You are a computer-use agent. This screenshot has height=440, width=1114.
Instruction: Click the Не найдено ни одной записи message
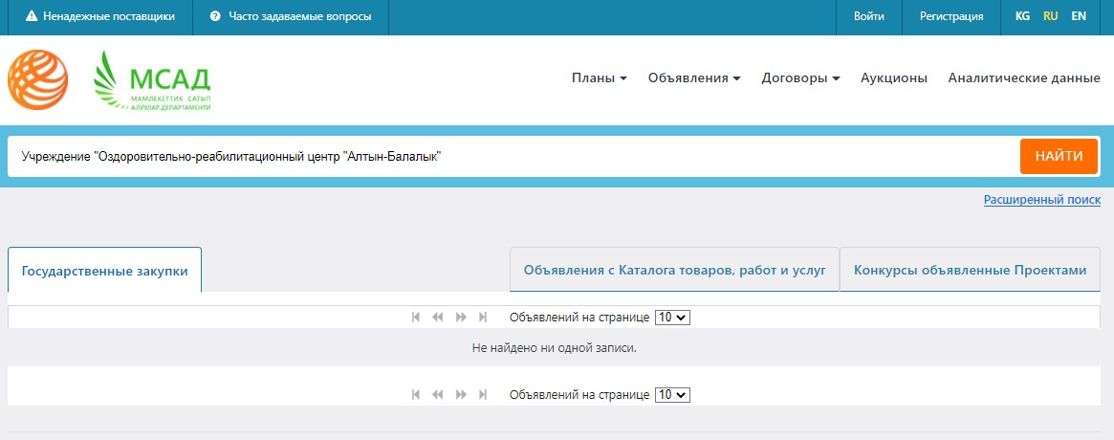[x=555, y=348]
